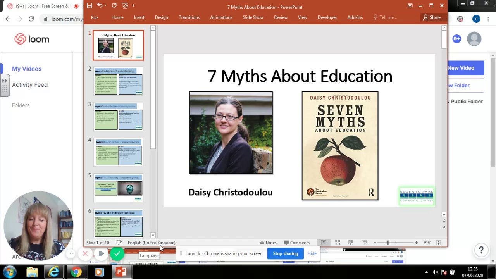Open the Design ribbon tab
Image resolution: width=496 pixels, height=279 pixels.
point(162,17)
